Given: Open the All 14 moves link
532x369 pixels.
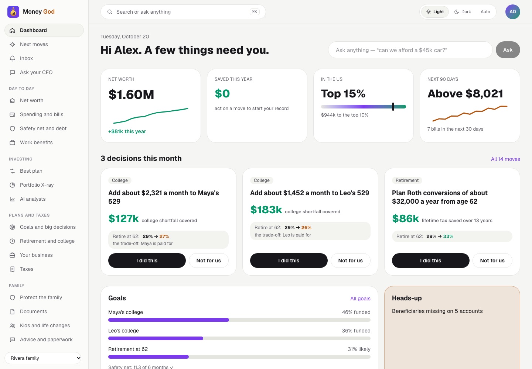Looking at the screenshot, I should click(505, 159).
